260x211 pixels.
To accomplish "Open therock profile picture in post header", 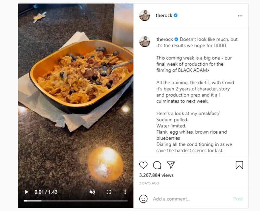I will 145,16.
